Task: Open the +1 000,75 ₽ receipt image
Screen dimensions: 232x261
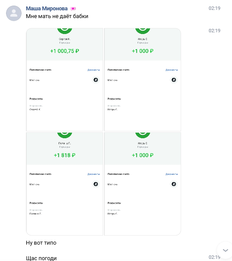Action: pos(65,80)
